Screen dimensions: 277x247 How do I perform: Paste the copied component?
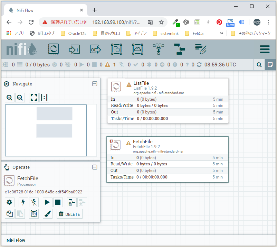[20, 214]
